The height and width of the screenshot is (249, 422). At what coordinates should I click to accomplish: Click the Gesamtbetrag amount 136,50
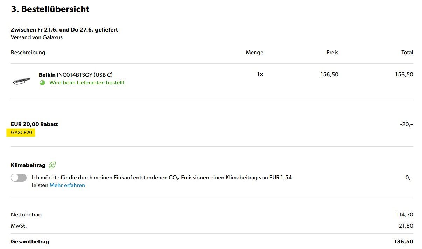click(403, 242)
